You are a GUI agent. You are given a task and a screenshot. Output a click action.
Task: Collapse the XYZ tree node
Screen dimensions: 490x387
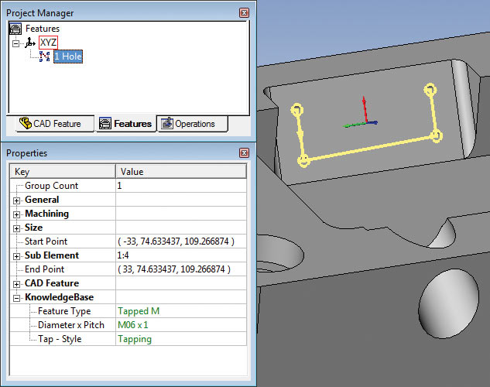15,43
